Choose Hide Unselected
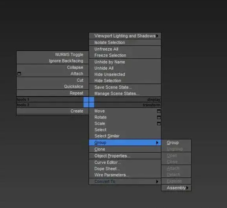227x208 pixels. 110,75
